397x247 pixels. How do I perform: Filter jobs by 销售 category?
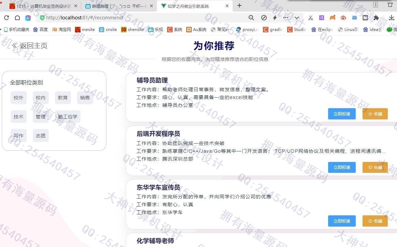point(85,98)
